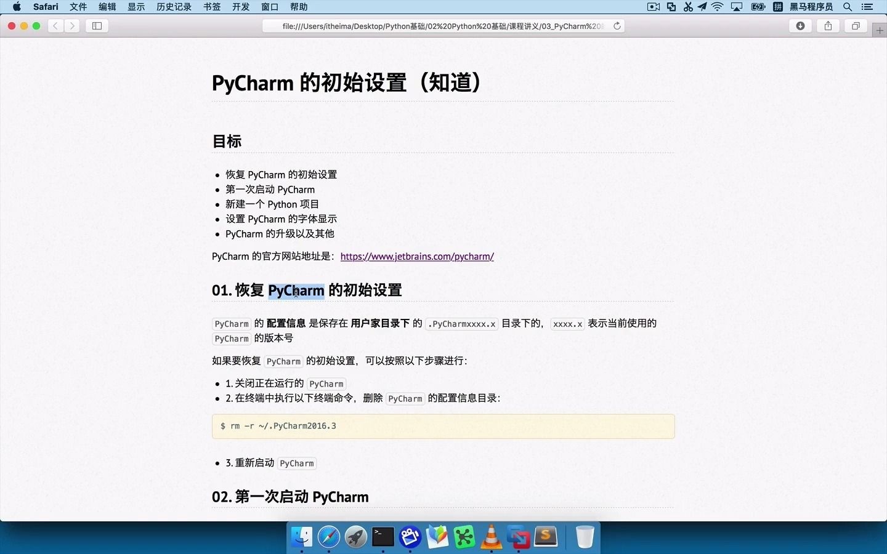
Task: Start Sublime Text from the Dock
Action: [546, 537]
